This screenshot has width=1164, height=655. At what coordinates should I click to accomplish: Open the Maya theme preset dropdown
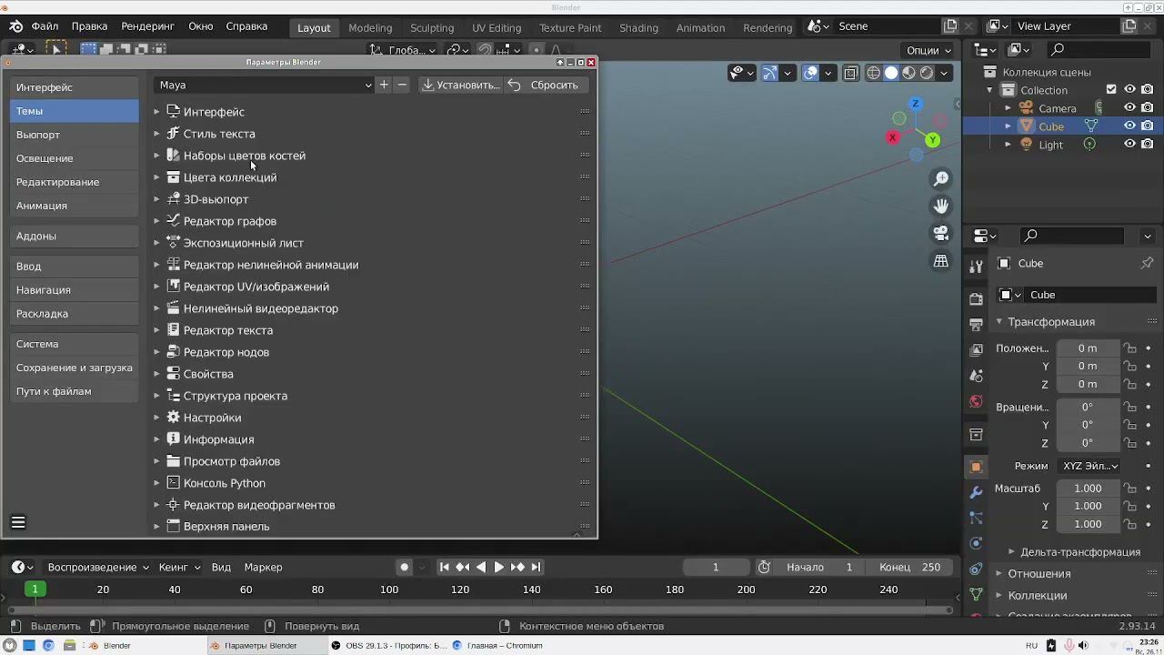click(x=265, y=85)
